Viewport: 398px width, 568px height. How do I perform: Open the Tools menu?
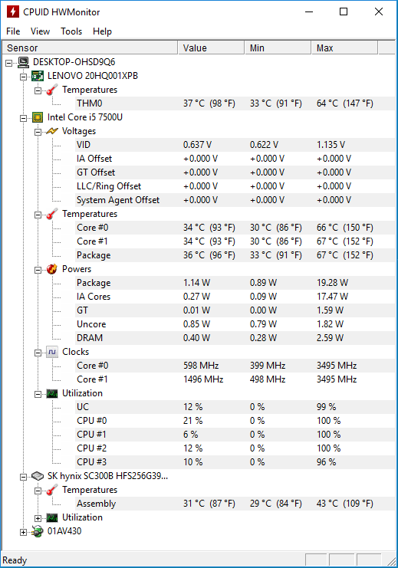coord(71,31)
